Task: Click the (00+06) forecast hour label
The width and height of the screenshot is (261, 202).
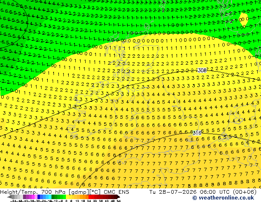Action: click(x=245, y=192)
